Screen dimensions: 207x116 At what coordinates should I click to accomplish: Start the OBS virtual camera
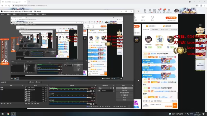point(124,93)
